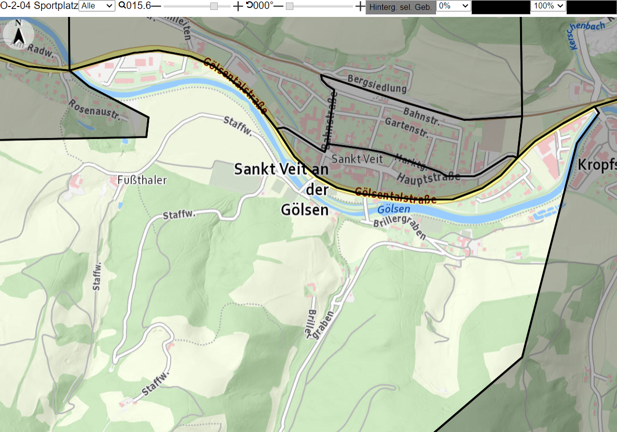Increase zoom with the plus icon

pyautogui.click(x=238, y=6)
